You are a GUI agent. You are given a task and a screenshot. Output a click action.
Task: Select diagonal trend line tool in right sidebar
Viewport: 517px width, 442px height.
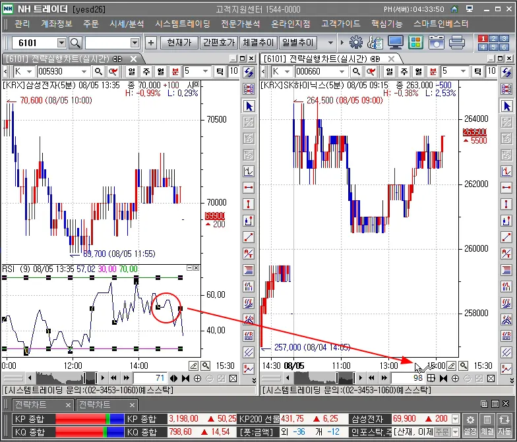click(506, 237)
